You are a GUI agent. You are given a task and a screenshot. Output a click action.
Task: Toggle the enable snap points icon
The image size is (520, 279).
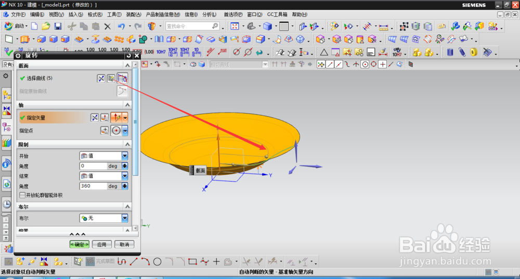321,64
